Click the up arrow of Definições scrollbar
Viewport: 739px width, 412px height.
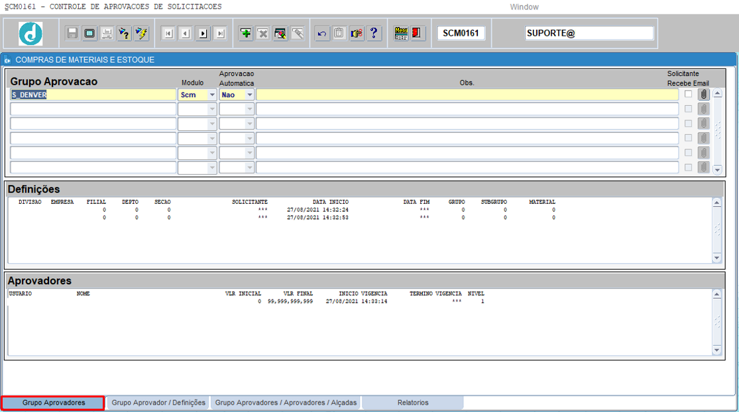click(x=717, y=203)
